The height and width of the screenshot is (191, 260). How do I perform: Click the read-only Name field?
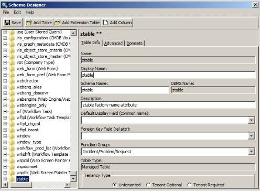pos(168,60)
